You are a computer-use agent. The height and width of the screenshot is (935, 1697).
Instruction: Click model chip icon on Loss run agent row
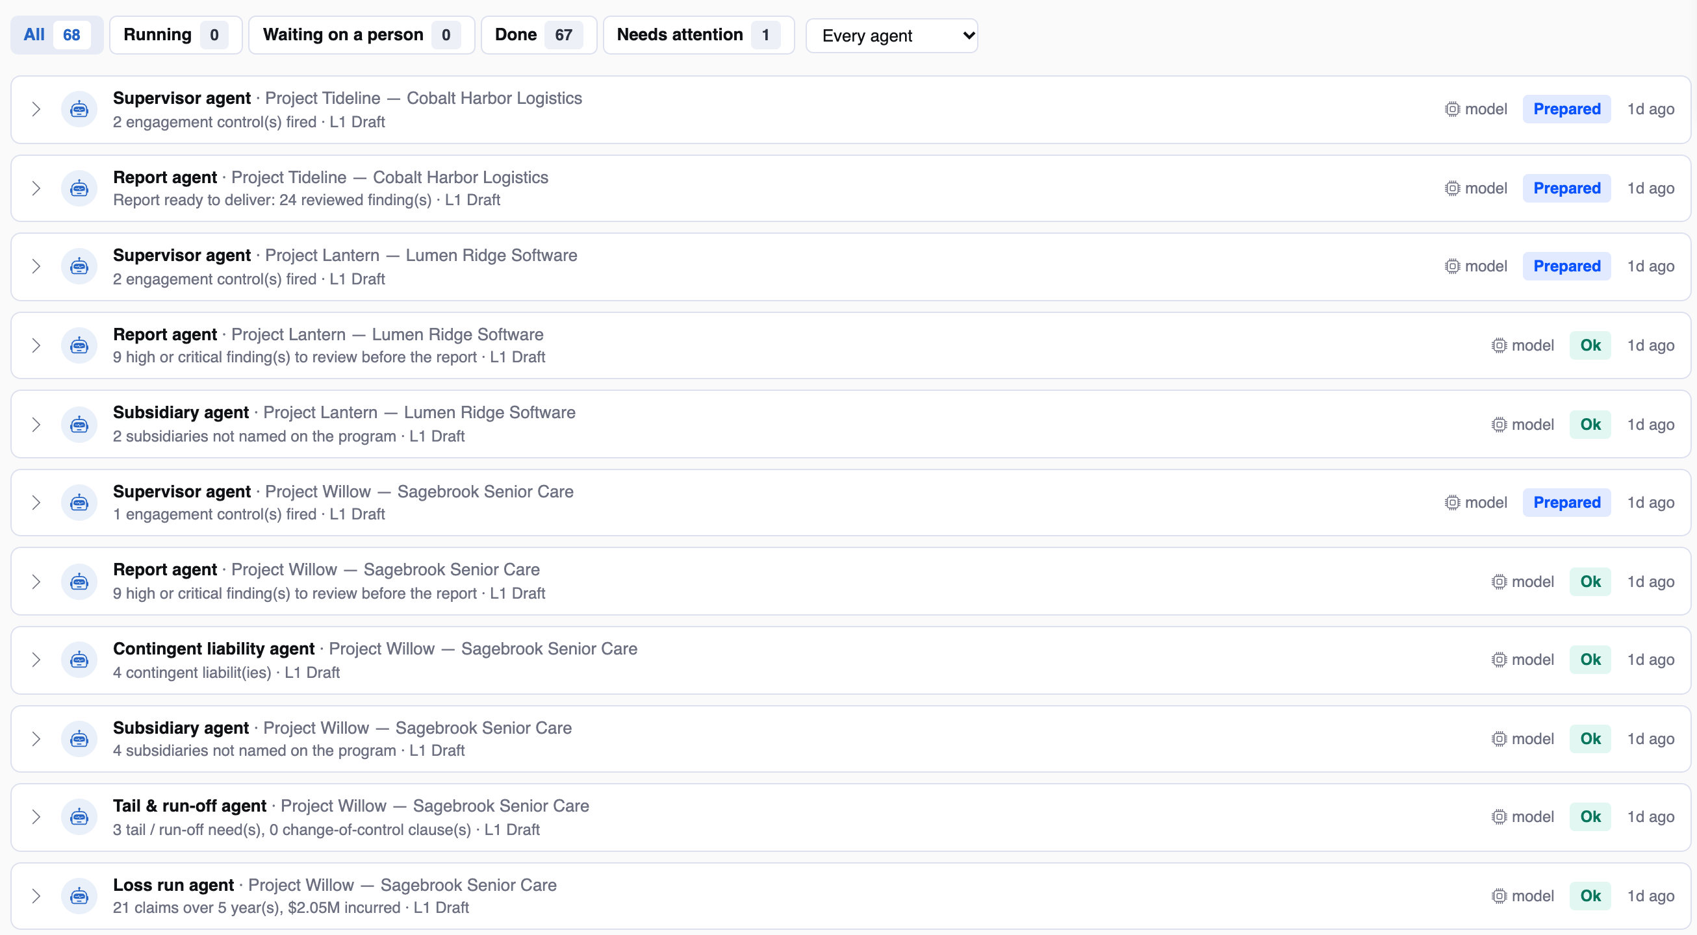click(1499, 896)
